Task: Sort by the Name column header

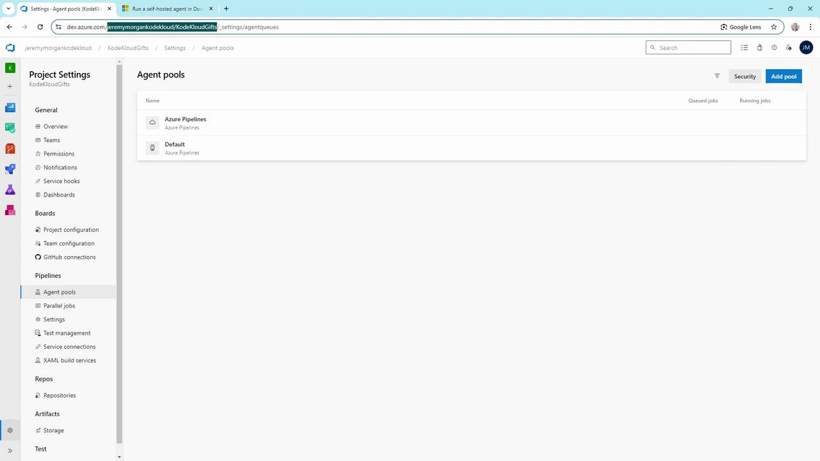Action: click(x=152, y=101)
